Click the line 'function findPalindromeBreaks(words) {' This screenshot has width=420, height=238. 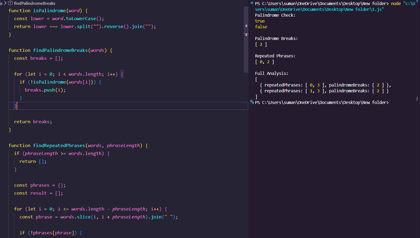pos(60,50)
